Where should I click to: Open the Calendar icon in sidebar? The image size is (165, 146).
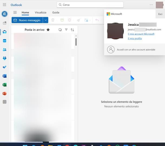click(5, 41)
